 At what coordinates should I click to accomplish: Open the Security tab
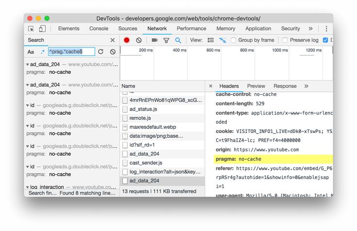click(x=290, y=29)
